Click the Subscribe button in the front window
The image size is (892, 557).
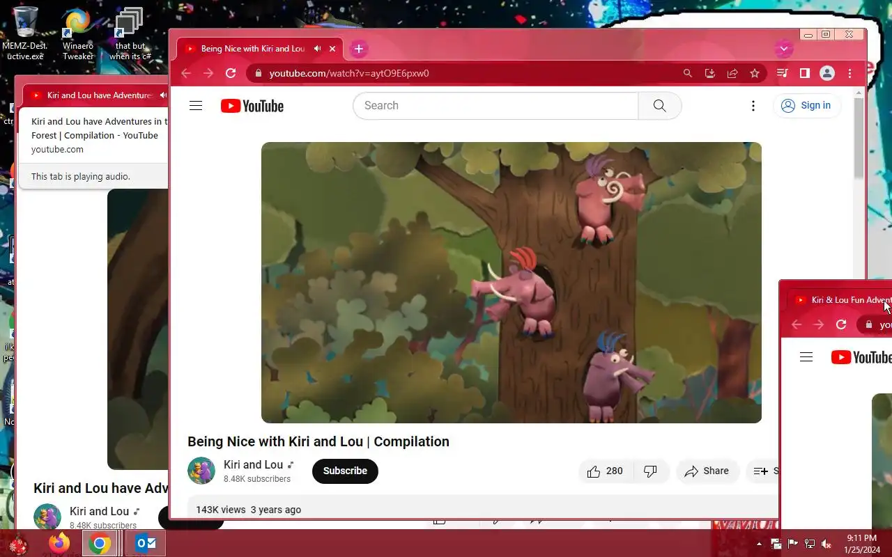tap(345, 471)
